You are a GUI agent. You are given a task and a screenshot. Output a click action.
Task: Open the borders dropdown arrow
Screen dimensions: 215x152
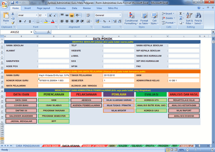pos(41,21)
